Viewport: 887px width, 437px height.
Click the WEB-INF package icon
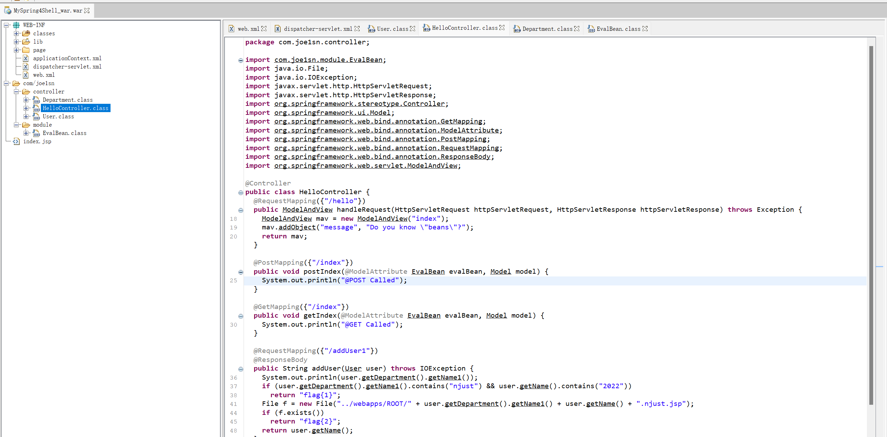tap(16, 25)
